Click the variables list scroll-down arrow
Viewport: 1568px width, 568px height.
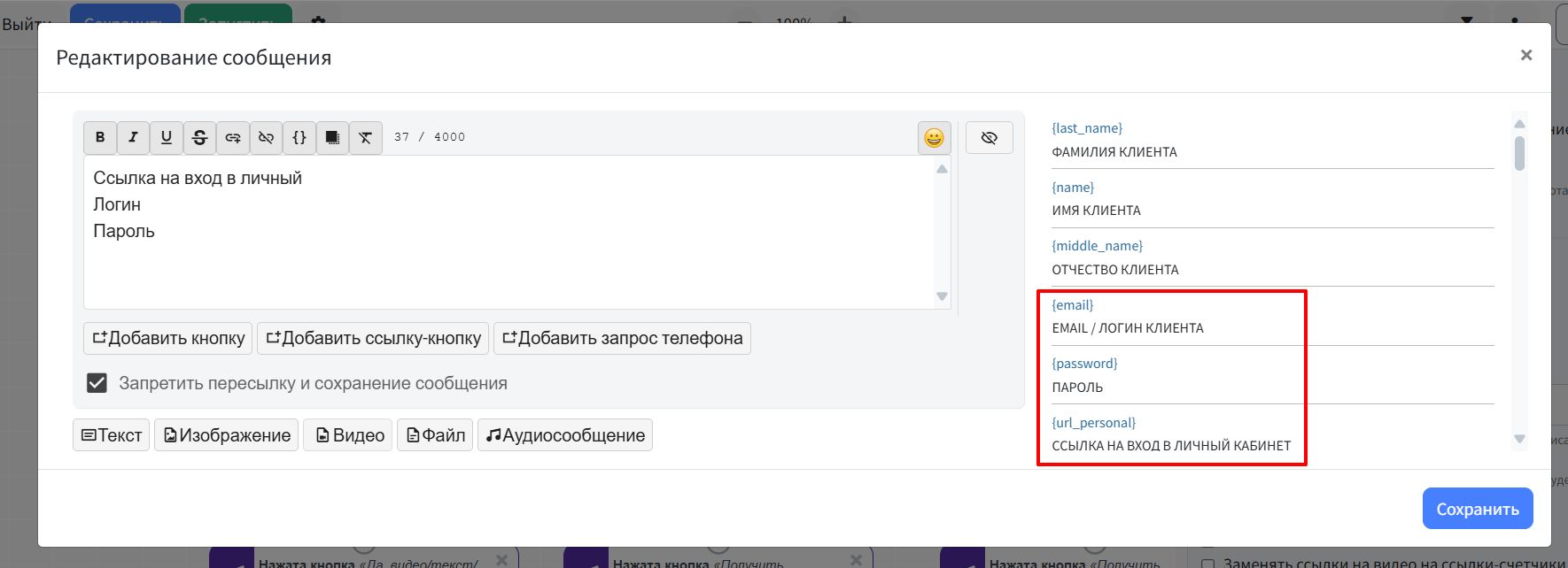1519,438
